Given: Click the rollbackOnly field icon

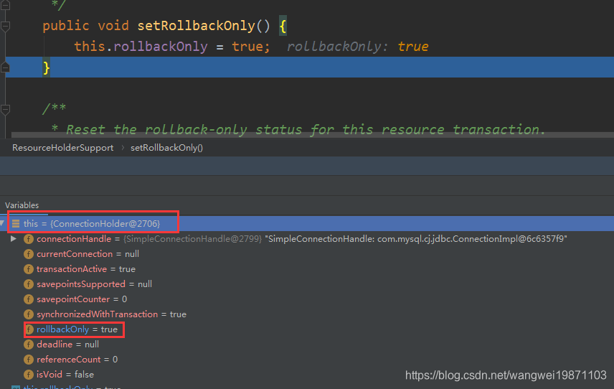Looking at the screenshot, I should click(x=29, y=329).
